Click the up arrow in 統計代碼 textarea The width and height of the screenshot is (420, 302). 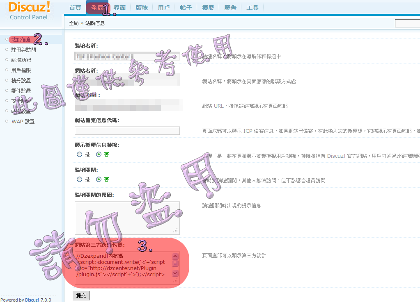coord(175,256)
